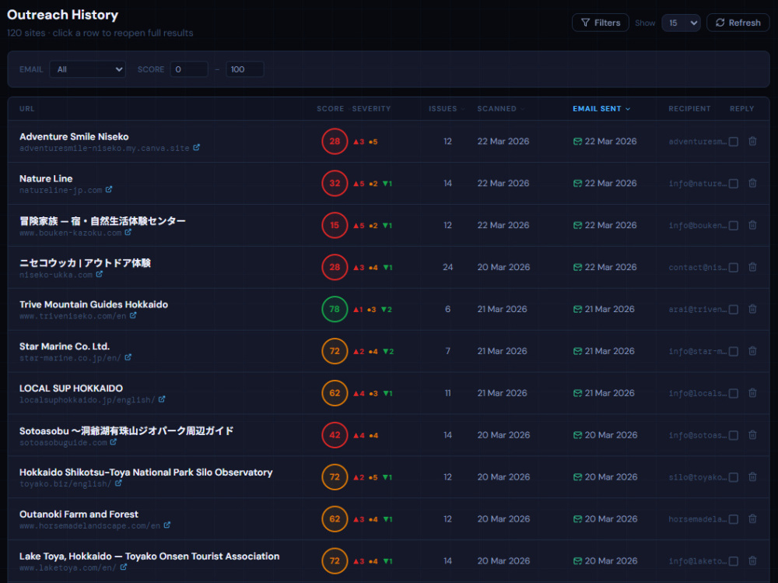Mark reply received for Nature Line
This screenshot has width=778, height=583.
point(734,184)
